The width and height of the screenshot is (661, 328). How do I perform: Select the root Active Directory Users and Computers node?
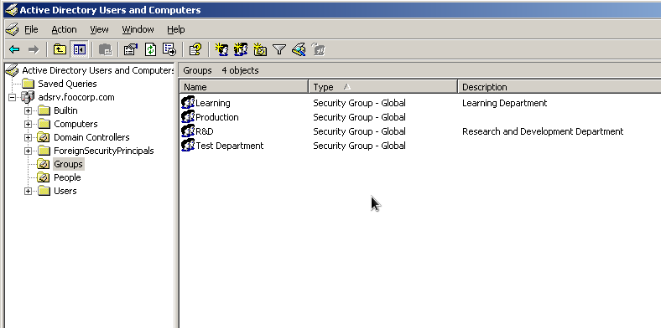click(x=98, y=70)
